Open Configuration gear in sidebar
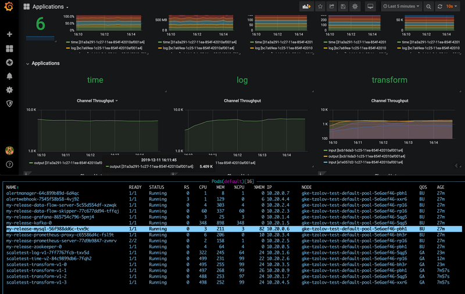The image size is (465, 294). (x=9, y=90)
